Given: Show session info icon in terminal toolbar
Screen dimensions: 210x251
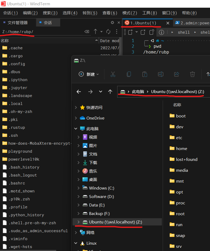Looking at the screenshot, I should [161, 32].
